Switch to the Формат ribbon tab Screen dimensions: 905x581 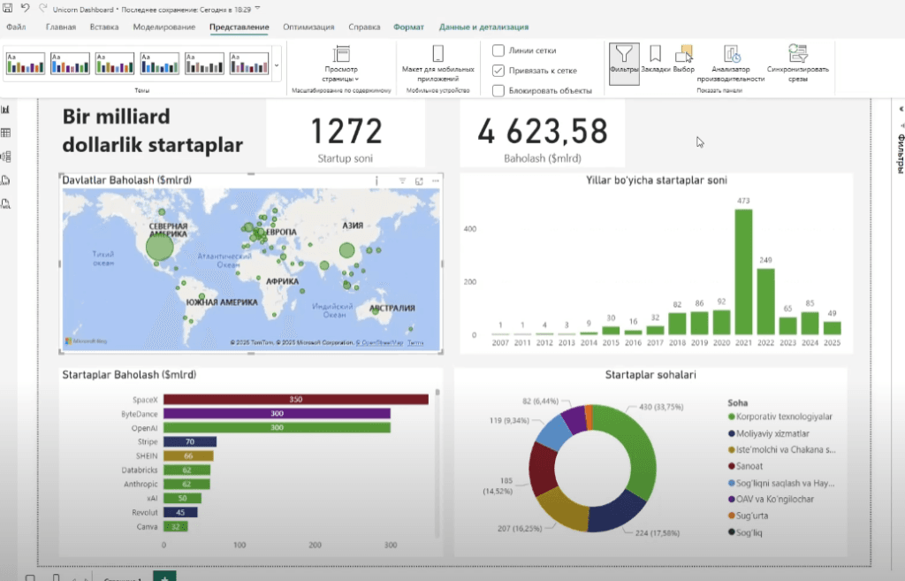point(407,27)
